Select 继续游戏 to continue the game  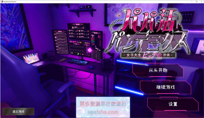(165, 87)
